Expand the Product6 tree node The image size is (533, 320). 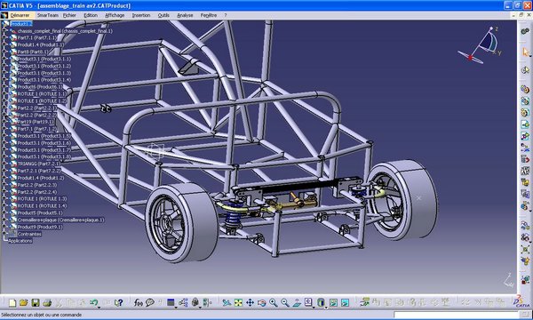coord(4,87)
